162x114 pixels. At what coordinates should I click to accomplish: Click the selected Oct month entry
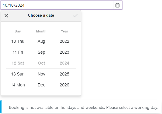point(41,63)
